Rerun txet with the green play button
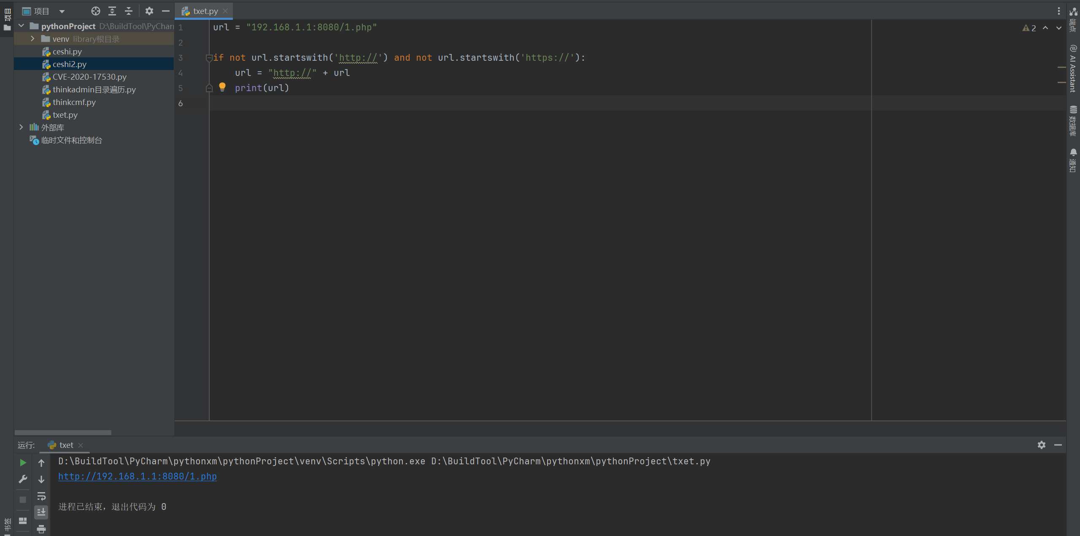This screenshot has height=536, width=1080. coord(23,463)
